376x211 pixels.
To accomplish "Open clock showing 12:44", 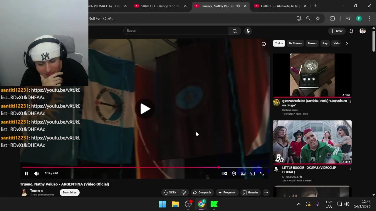I will pyautogui.click(x=362, y=204).
